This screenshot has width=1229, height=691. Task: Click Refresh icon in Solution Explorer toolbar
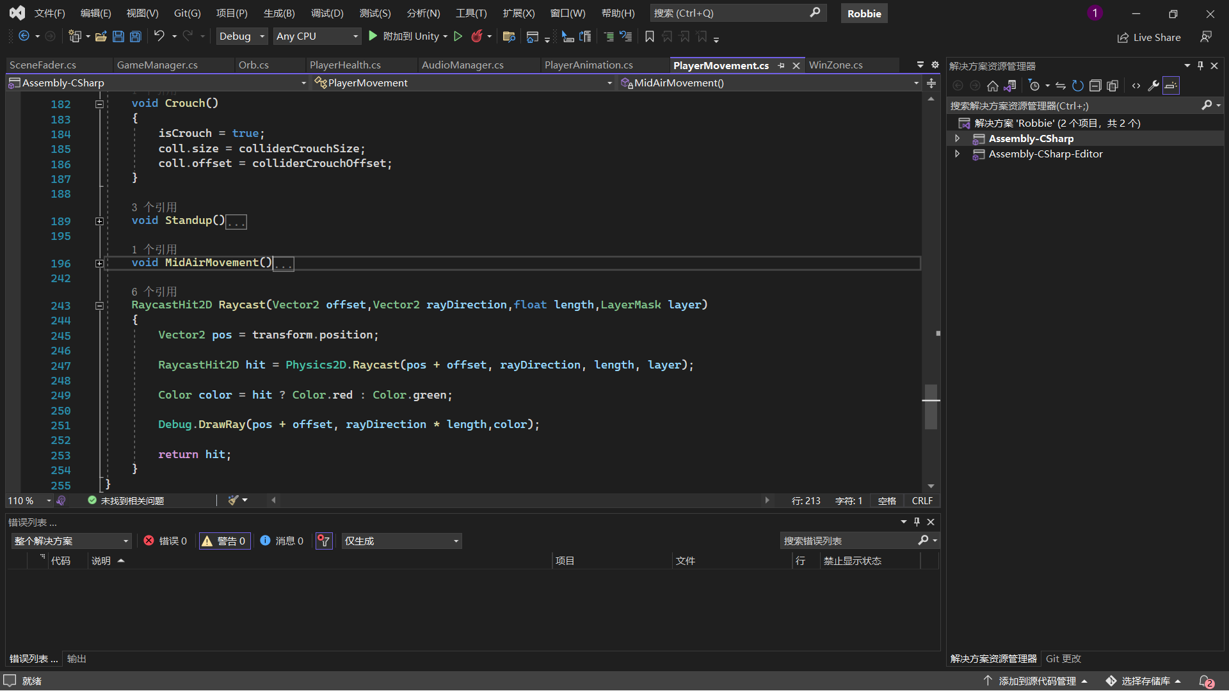pyautogui.click(x=1078, y=86)
